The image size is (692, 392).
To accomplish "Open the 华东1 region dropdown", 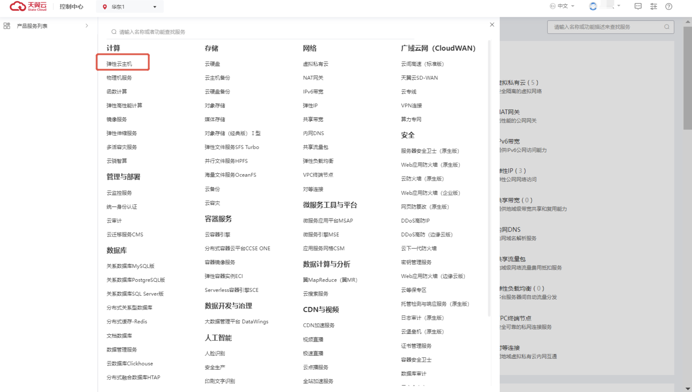I will (130, 7).
